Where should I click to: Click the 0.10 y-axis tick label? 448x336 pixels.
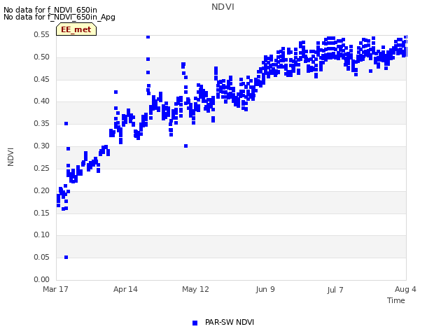click(41, 235)
